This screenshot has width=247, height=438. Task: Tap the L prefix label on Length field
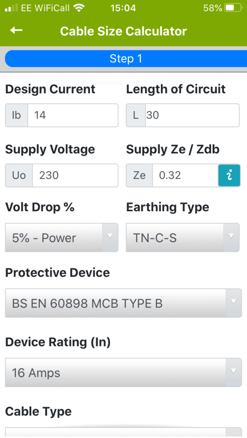coord(136,115)
